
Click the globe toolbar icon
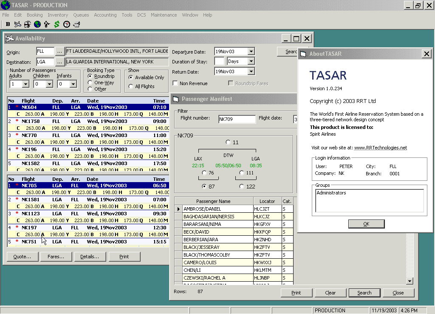tap(37, 24)
